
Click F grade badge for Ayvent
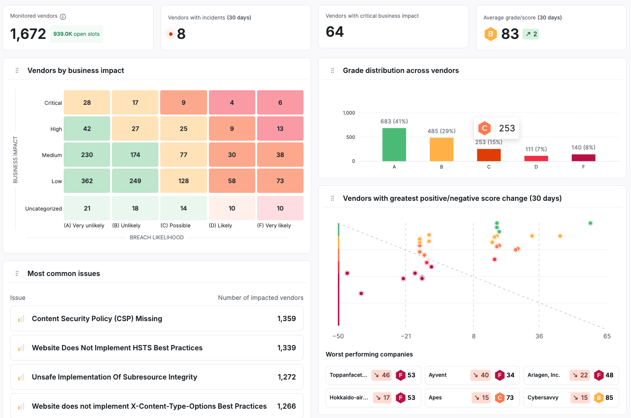(500, 375)
